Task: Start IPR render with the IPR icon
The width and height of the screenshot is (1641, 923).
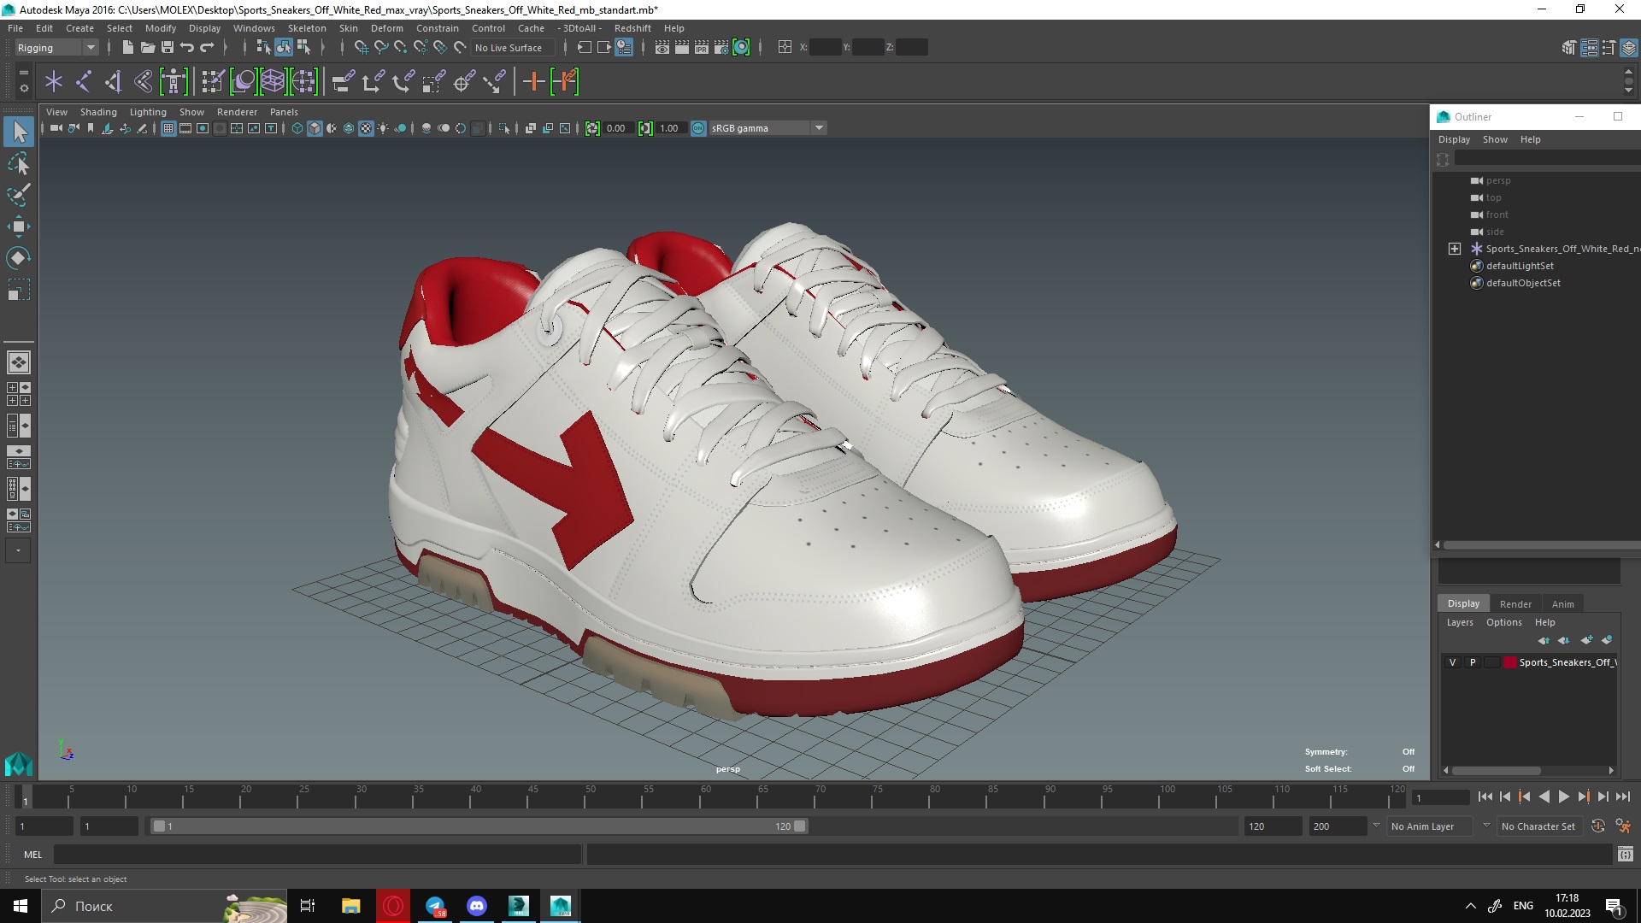Action: click(x=702, y=48)
